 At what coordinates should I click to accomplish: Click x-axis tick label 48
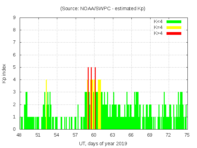click(x=19, y=135)
